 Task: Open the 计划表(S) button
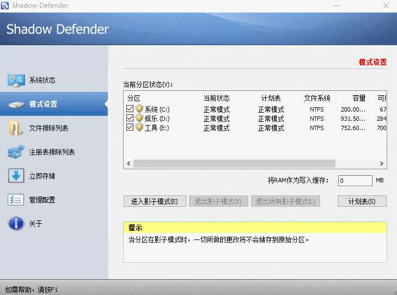coord(362,201)
